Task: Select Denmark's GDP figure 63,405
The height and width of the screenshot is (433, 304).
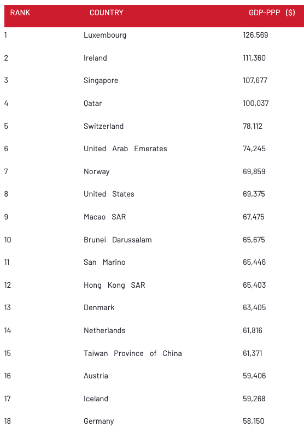Action: pyautogui.click(x=254, y=307)
